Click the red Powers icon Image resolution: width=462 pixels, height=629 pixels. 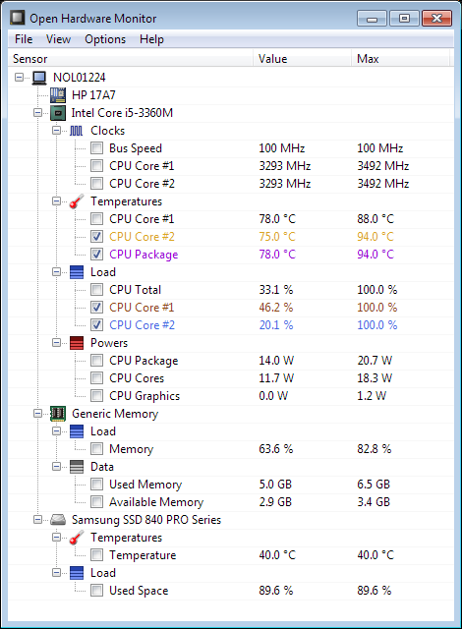click(77, 343)
